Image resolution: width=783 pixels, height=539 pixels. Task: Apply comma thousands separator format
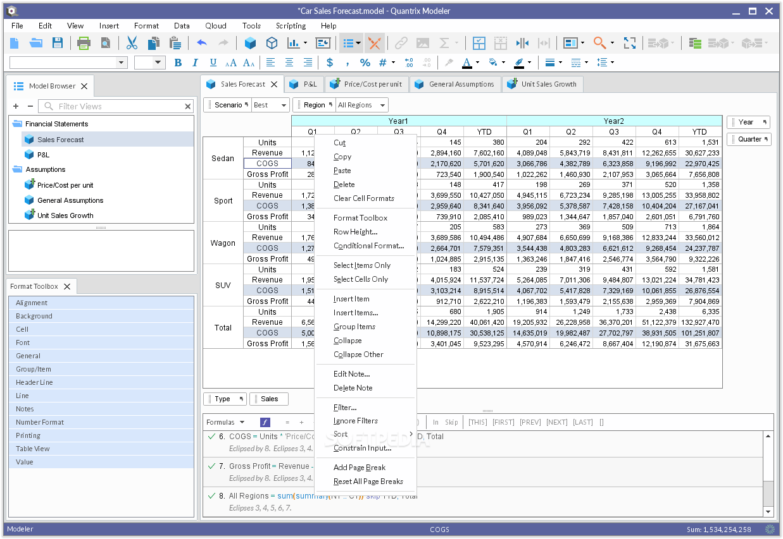point(348,63)
